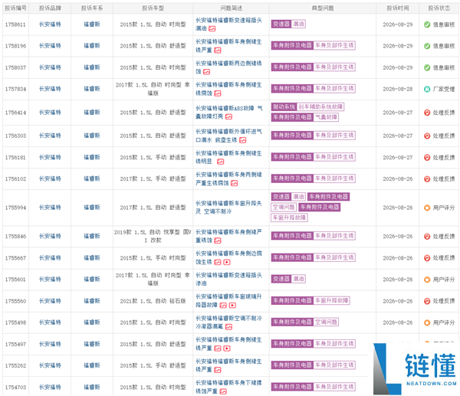Click red 处理反馈 status icon for 1755560

point(427,301)
